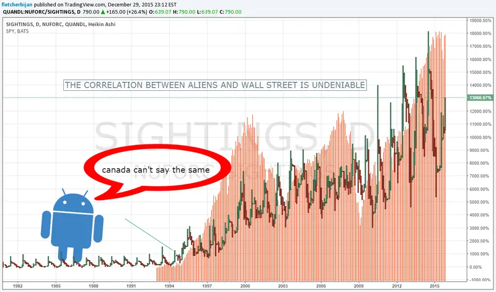Click the 'SPY, BATS' comparison legend
This screenshot has width=496, height=292.
pyautogui.click(x=18, y=31)
